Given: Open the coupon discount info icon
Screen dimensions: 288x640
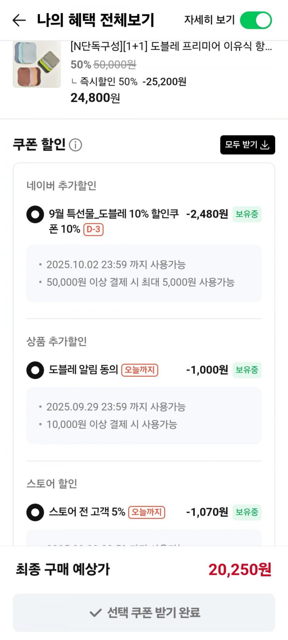Looking at the screenshot, I should pyautogui.click(x=76, y=145).
